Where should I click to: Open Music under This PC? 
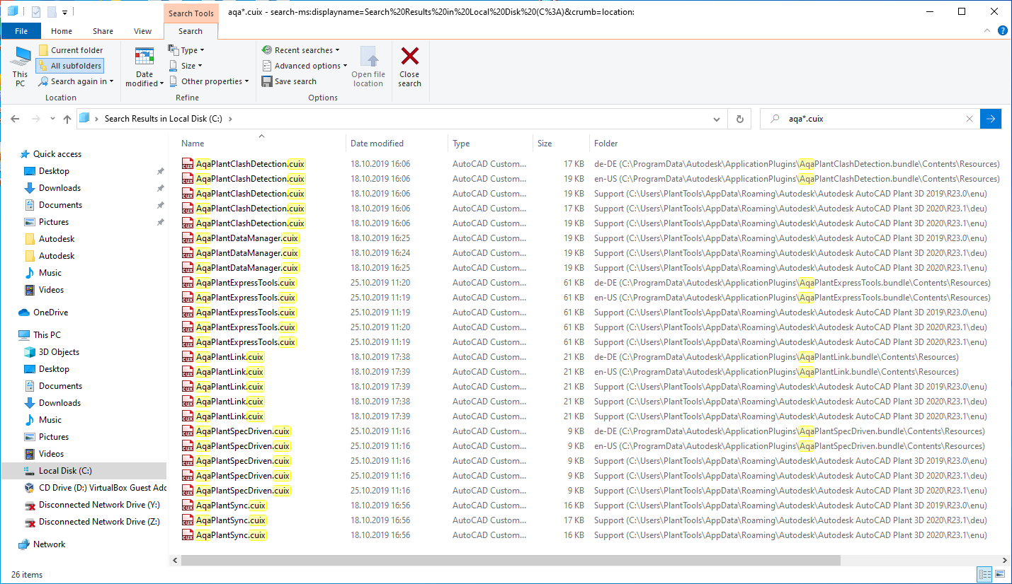50,420
